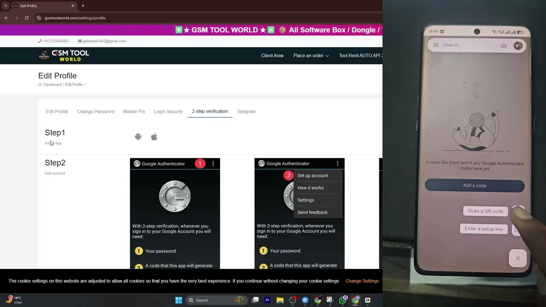This screenshot has height=307, width=546.
Task: Switch to the Telegram tab
Action: pyautogui.click(x=246, y=111)
